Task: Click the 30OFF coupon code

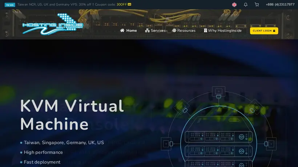Action: (x=122, y=4)
